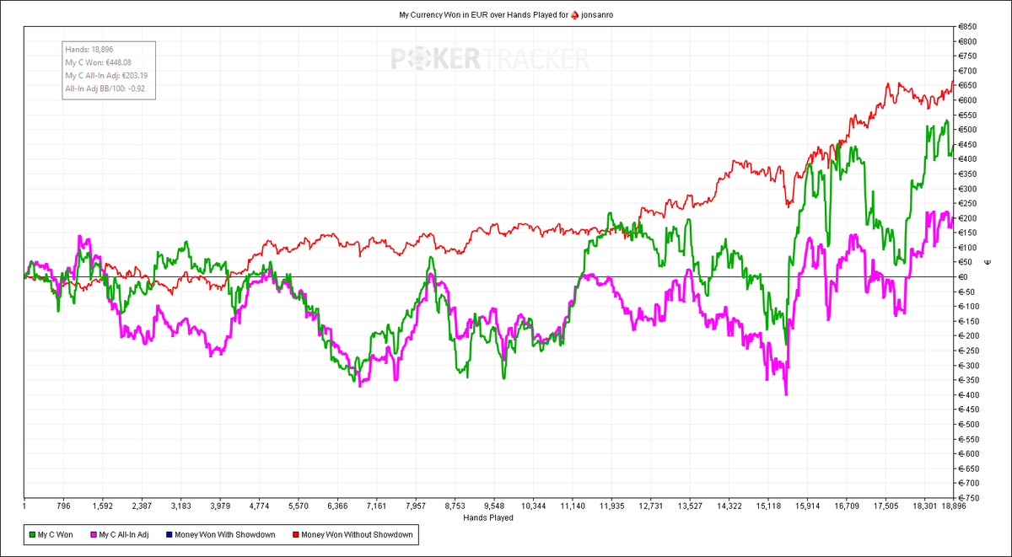Image resolution: width=1012 pixels, height=557 pixels.
Task: Select the 'Money Won Without Showdown' legend label
Action: [358, 534]
